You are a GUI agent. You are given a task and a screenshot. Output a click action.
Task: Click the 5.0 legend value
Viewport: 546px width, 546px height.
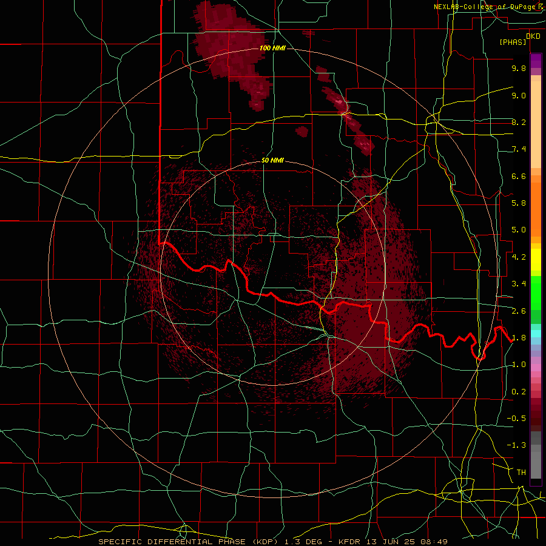519,230
